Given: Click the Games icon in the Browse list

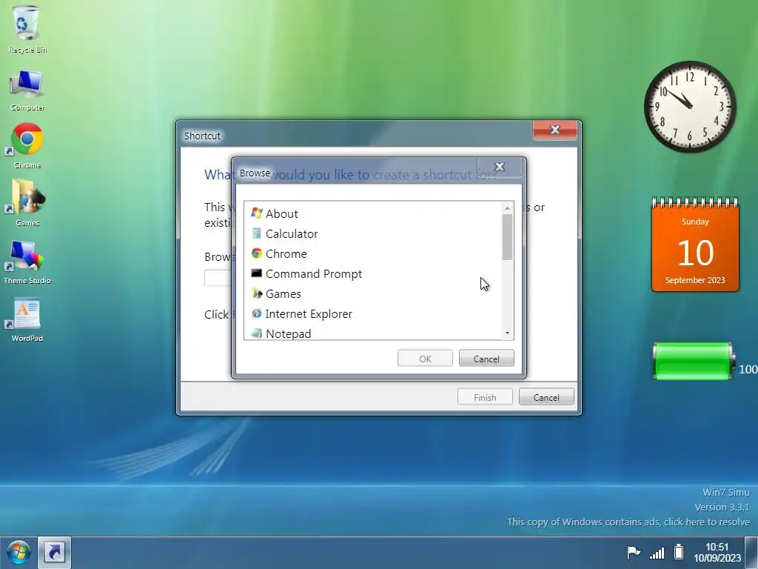Looking at the screenshot, I should point(257,293).
